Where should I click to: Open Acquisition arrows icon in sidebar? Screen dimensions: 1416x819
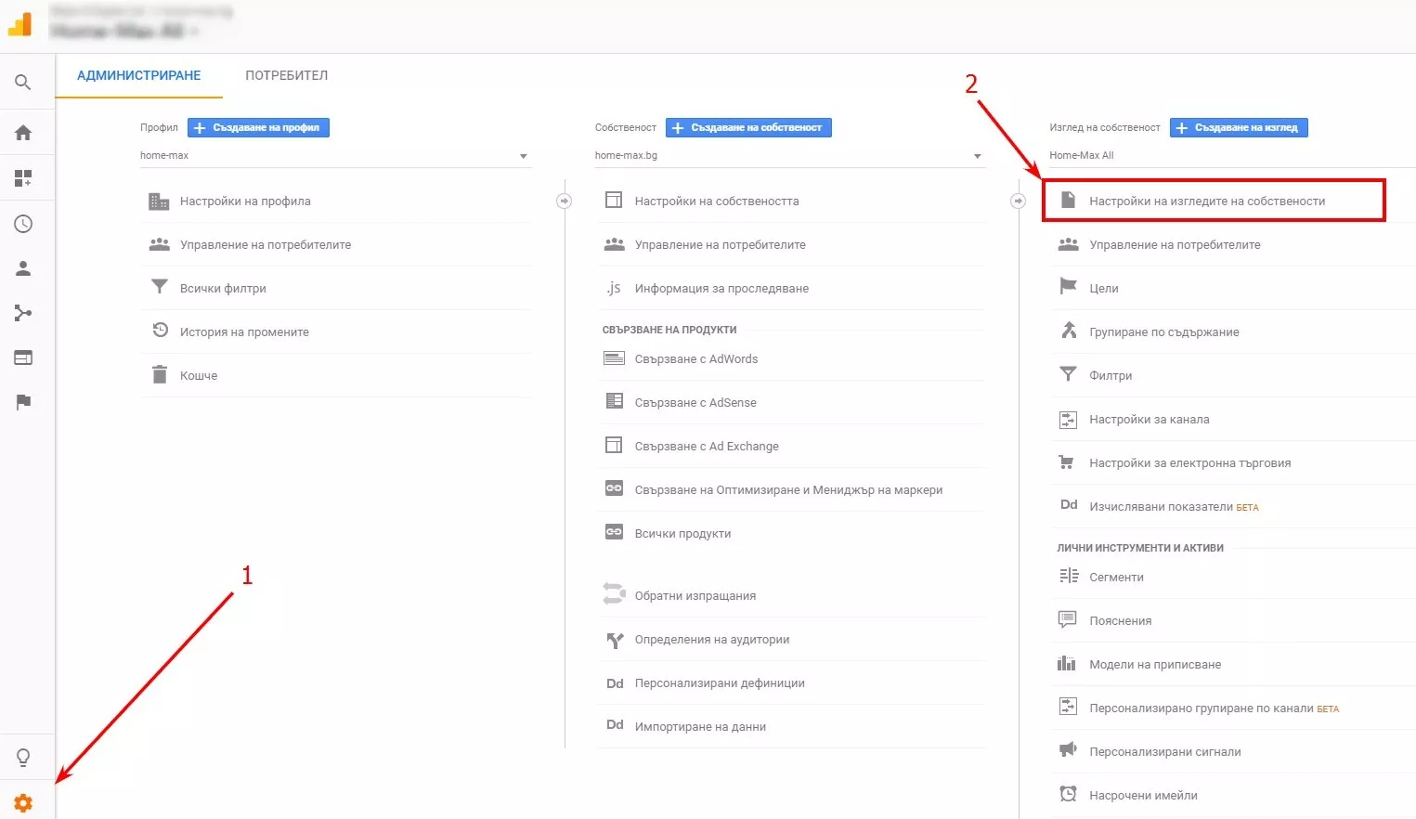23,313
